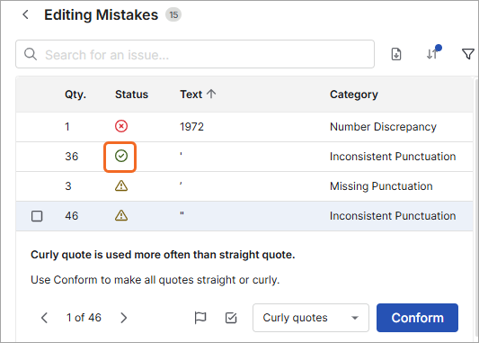Screen dimensions: 479x343
Task: Tick the checkbox in the row with quantity 46
Action: coord(37,216)
